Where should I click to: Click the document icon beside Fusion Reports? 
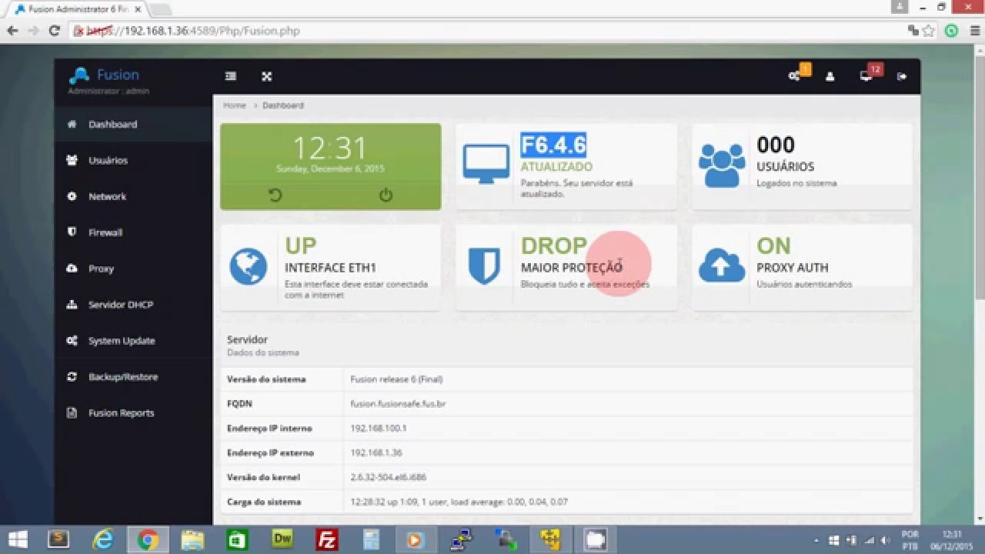coord(72,413)
